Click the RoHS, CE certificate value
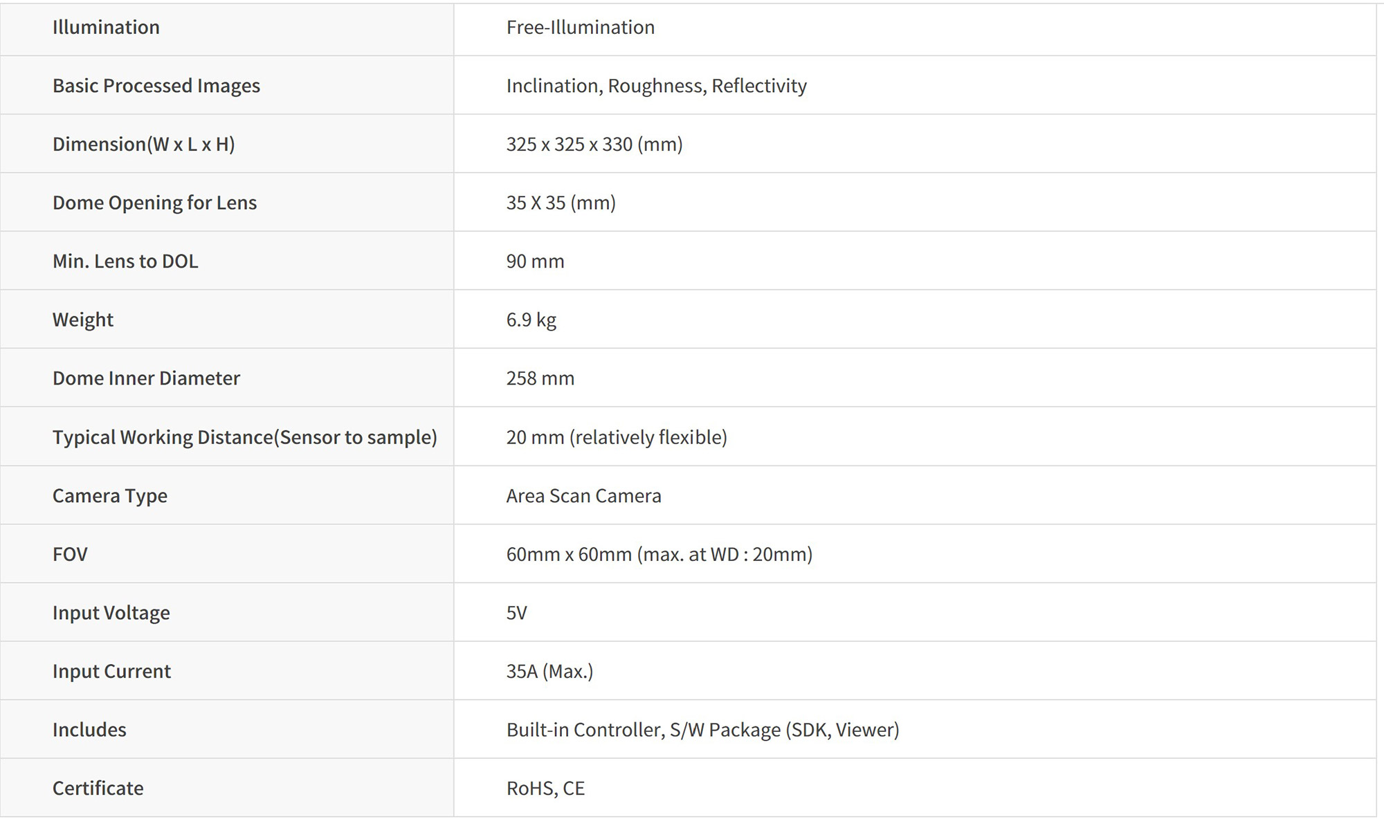The width and height of the screenshot is (1384, 819). (545, 789)
